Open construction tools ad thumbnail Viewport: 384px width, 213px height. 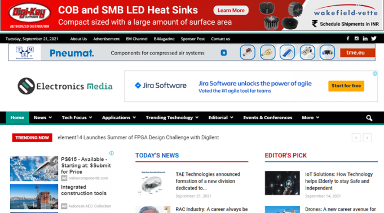[x=34, y=197]
